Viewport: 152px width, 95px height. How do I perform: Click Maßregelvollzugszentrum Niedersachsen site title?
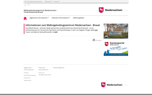(x=41, y=11)
